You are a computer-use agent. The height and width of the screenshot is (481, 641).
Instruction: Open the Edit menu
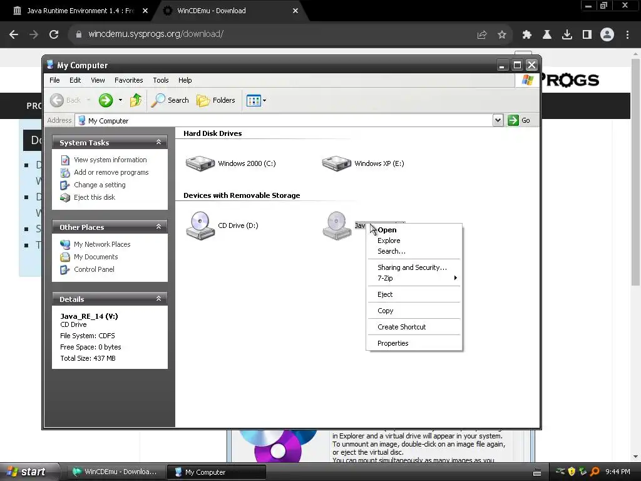pos(75,80)
